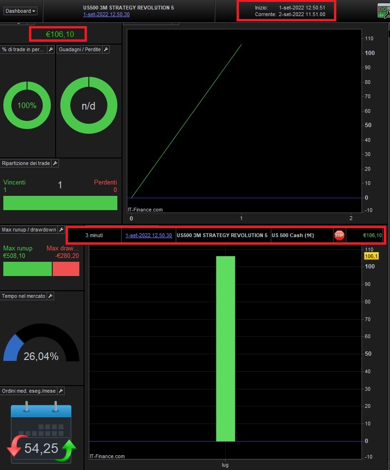Click the 26,04% time in market gauge
Image resolution: width=390 pixels, height=470 pixels.
41,342
